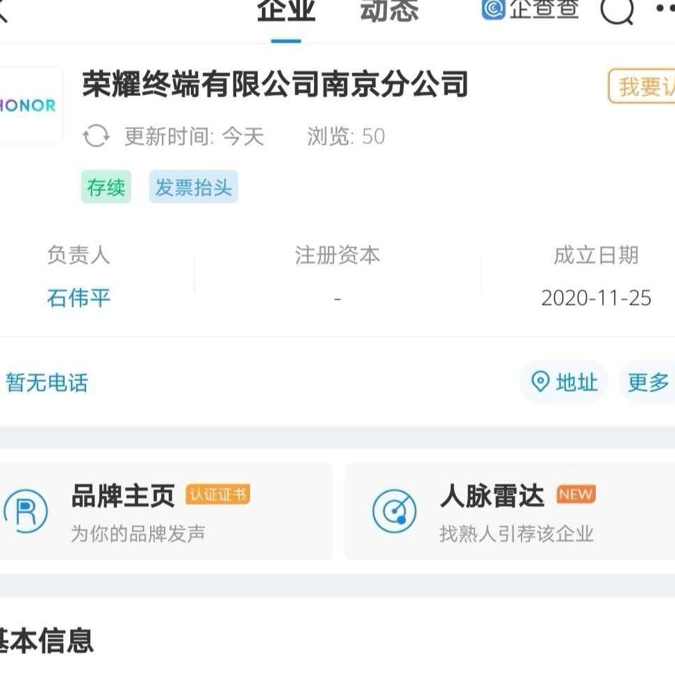Tap the 基本信息 section heading

point(47,640)
